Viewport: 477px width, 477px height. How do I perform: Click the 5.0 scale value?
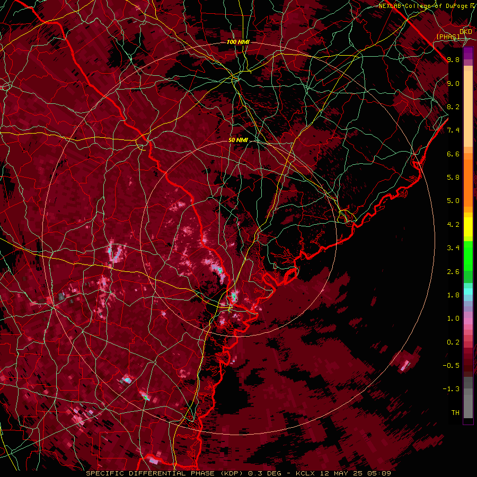pos(453,201)
